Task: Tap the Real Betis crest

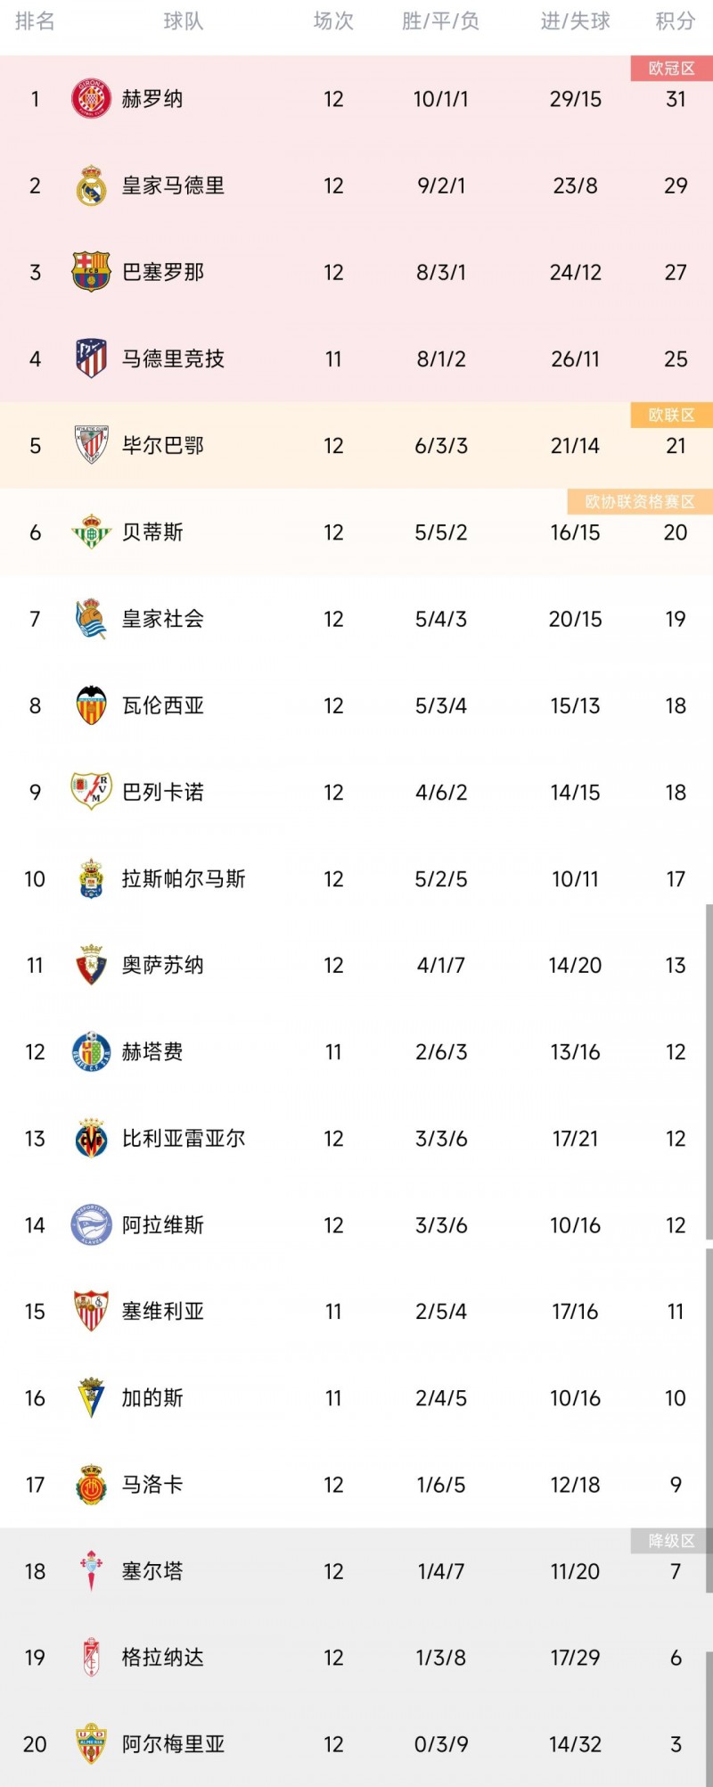Action: [x=91, y=532]
